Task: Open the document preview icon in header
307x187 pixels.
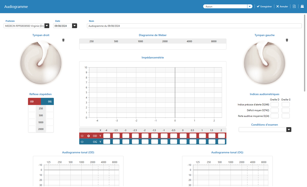Action: [x=294, y=6]
